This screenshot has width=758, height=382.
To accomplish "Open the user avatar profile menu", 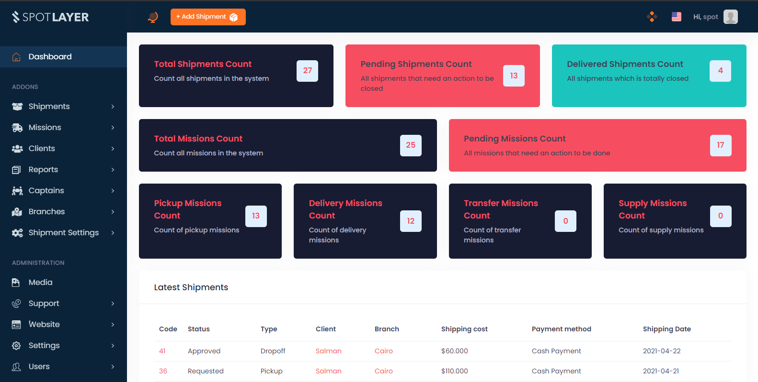I will [x=730, y=17].
